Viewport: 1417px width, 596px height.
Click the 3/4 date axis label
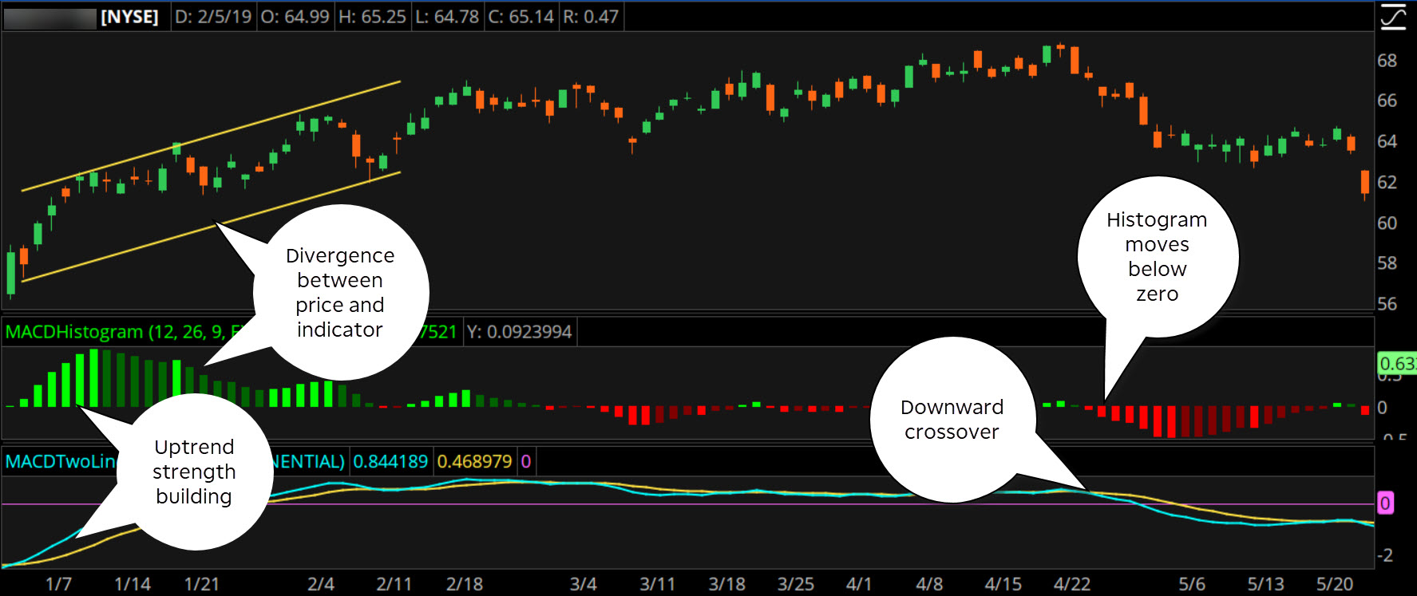tap(584, 584)
